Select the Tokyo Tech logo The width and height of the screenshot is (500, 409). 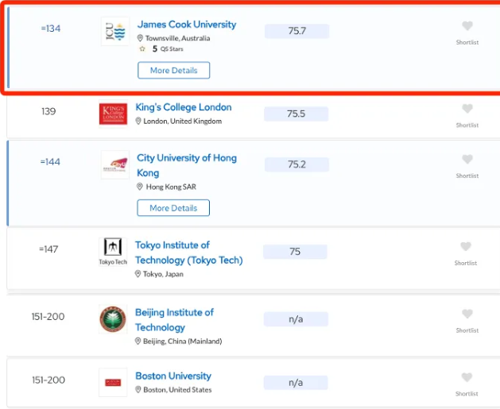(x=113, y=250)
